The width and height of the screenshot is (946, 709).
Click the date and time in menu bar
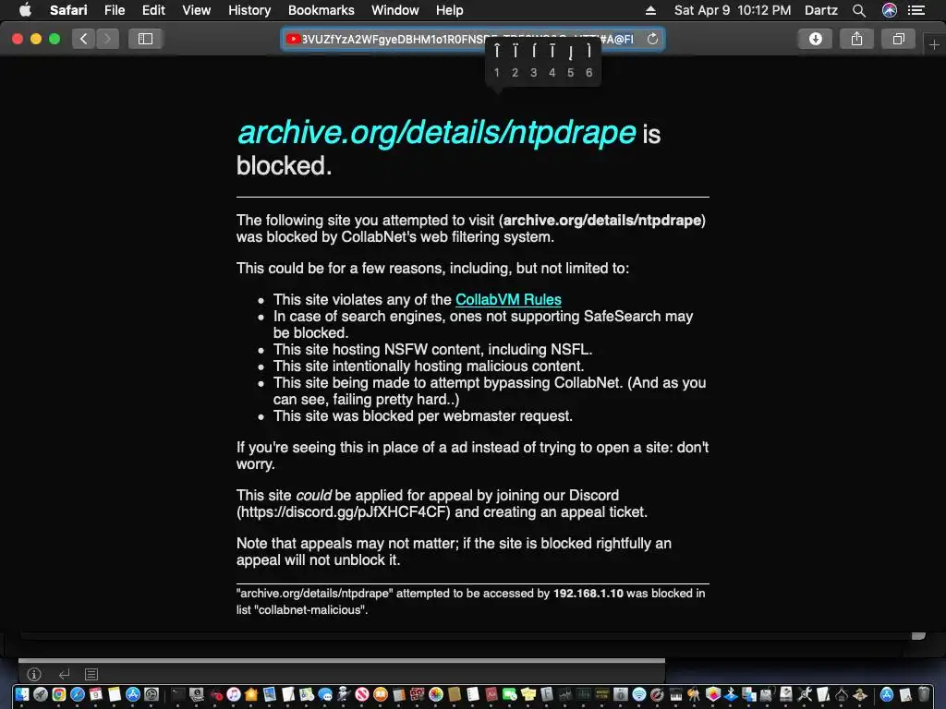733,10
